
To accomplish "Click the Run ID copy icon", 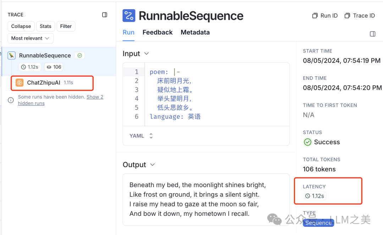I will 315,16.
